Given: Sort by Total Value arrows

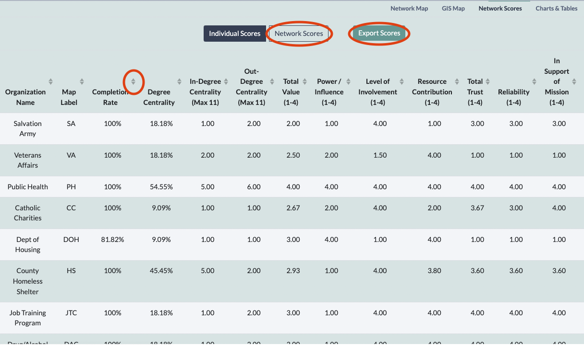Looking at the screenshot, I should tap(304, 81).
